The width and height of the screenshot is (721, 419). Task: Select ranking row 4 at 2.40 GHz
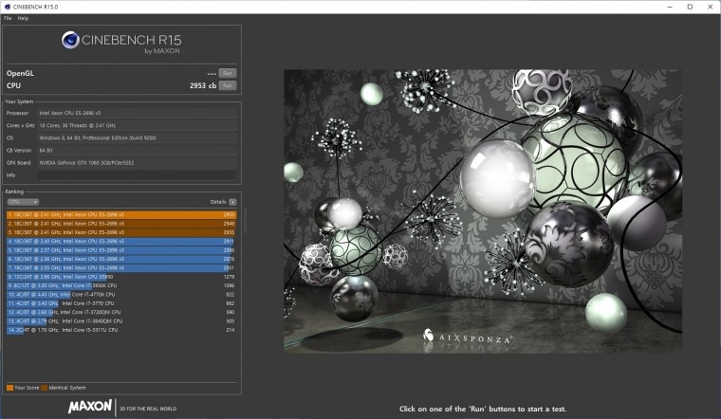[x=121, y=241]
